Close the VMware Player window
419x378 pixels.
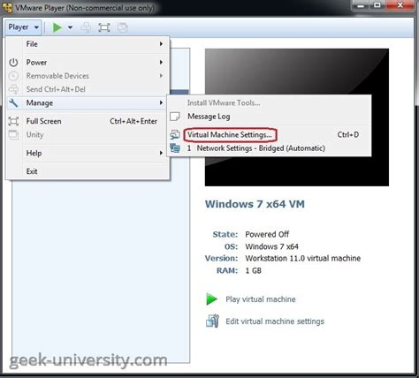[x=400, y=5]
